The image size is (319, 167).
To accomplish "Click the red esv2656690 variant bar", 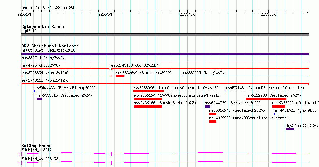I will coord(148,99).
